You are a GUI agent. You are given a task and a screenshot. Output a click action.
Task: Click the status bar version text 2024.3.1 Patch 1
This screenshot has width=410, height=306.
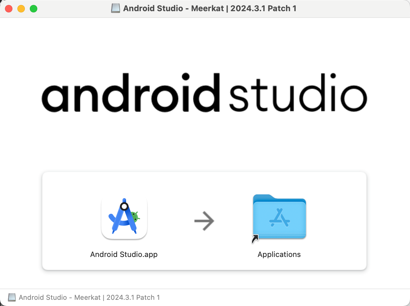click(x=134, y=297)
